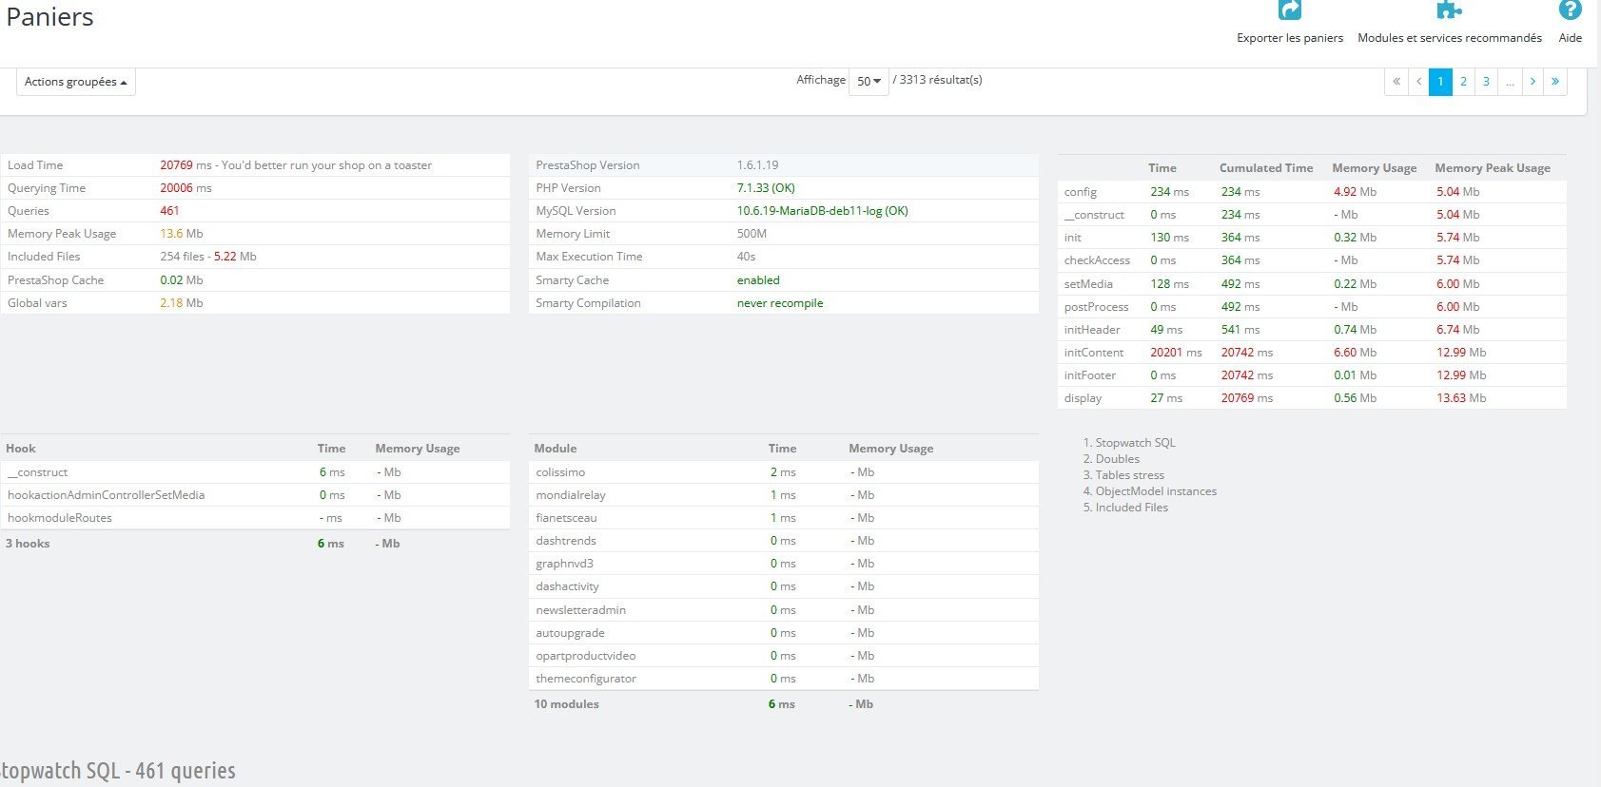
Task: Open the Affichage 50 results-per-page dropdown
Action: [869, 81]
